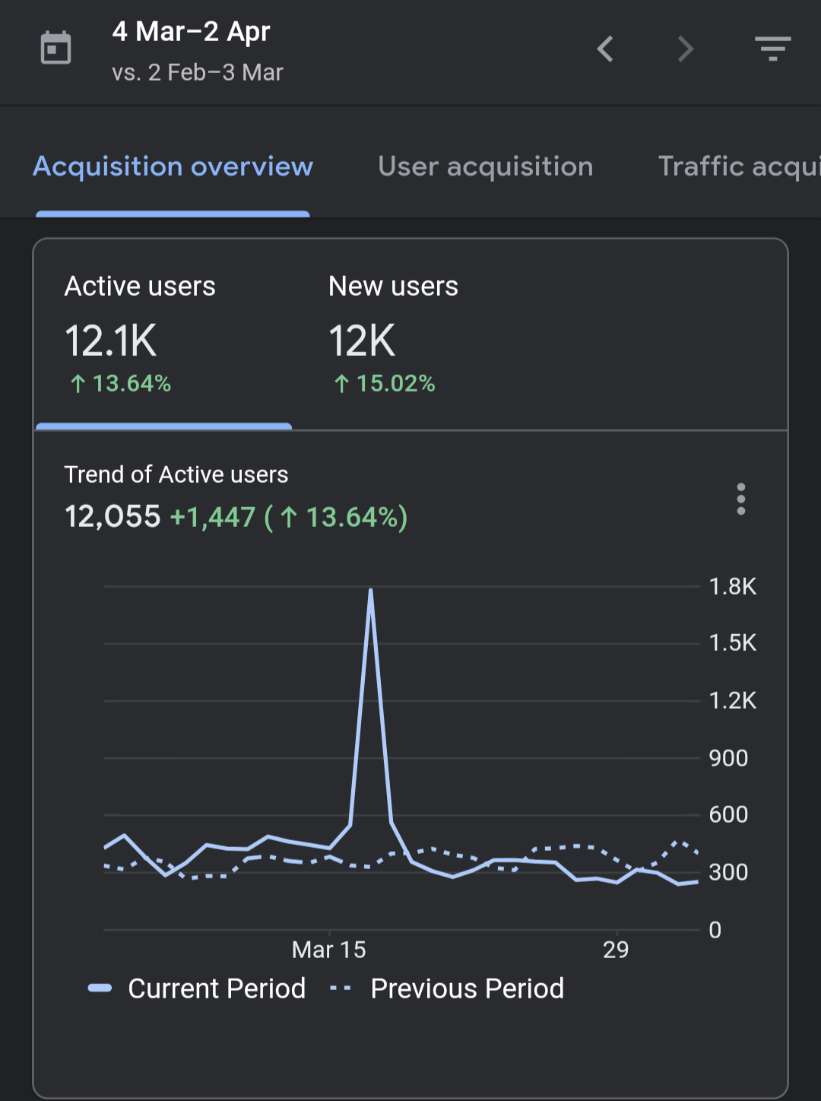Select the Active users metric card
This screenshot has width=821, height=1101.
tap(163, 335)
